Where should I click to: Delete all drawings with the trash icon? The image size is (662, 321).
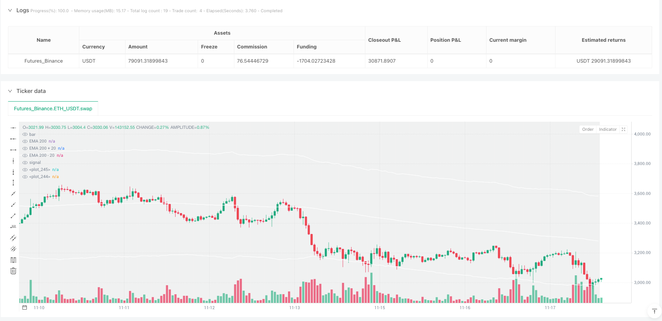[13, 271]
